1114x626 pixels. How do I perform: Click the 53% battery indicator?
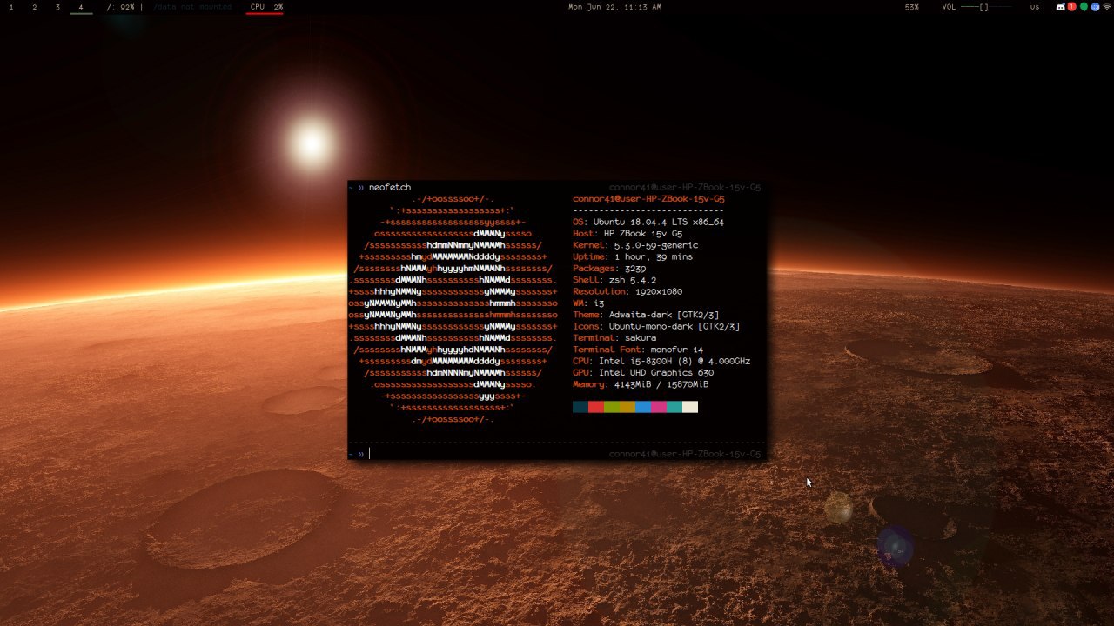(911, 7)
